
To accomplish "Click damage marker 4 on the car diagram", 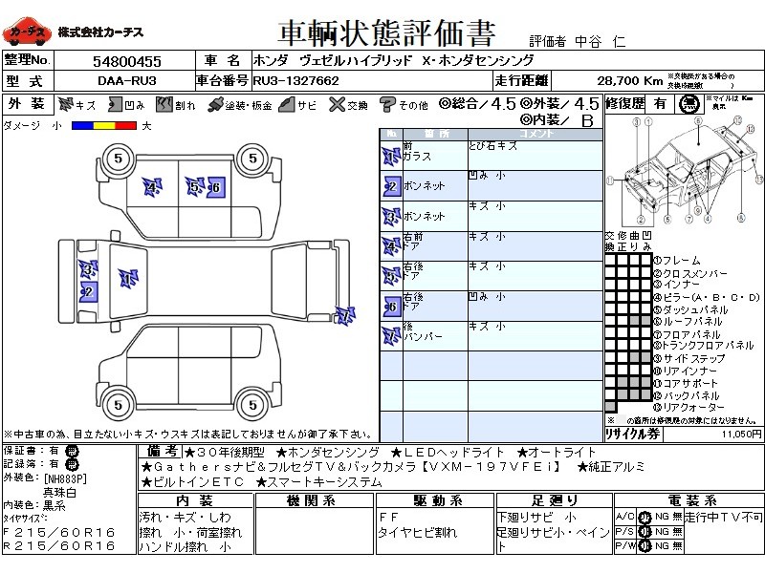I will click(x=152, y=187).
